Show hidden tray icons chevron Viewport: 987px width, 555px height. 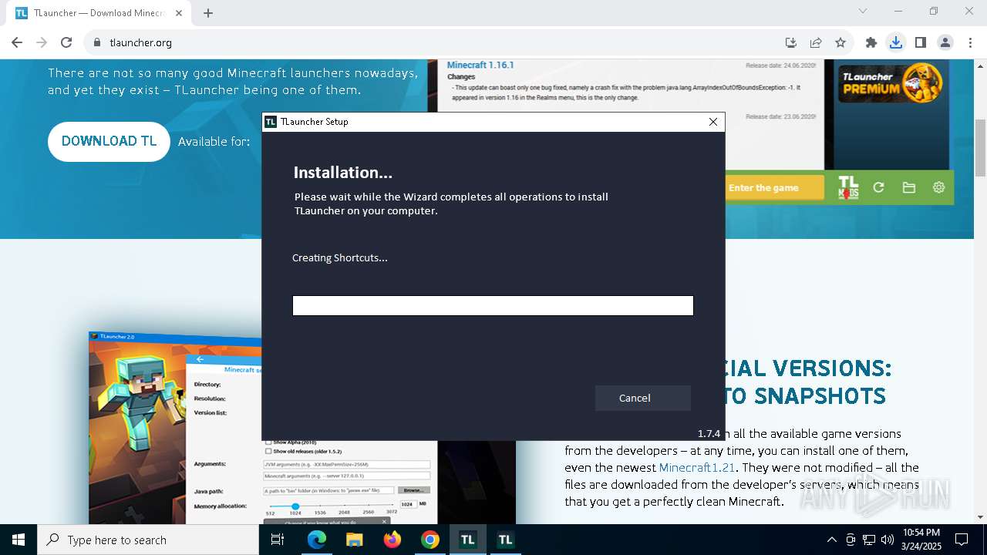831,540
